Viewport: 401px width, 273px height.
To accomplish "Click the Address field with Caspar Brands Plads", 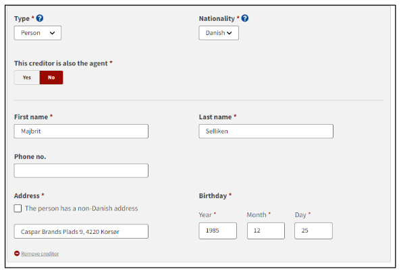I will (81, 231).
